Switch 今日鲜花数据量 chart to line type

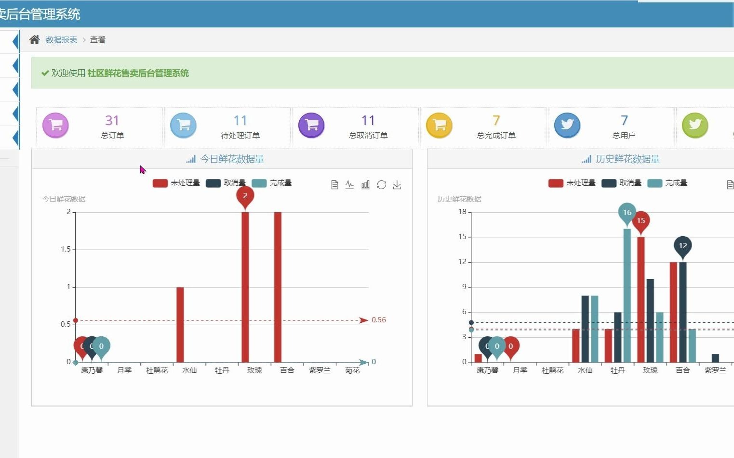tap(350, 185)
